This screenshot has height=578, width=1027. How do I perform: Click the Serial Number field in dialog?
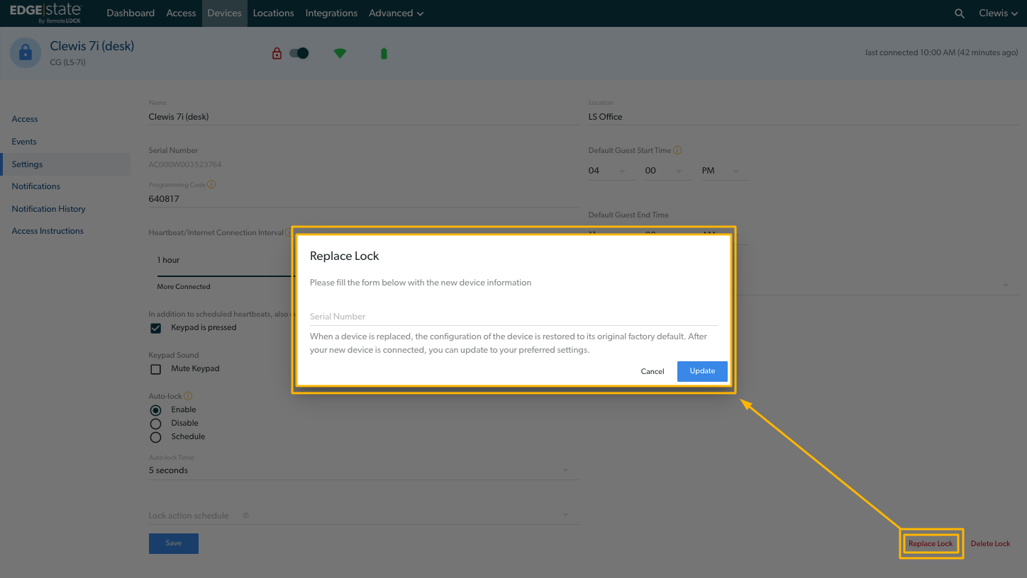[513, 317]
